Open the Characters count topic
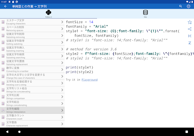The image size is (194, 136). pyautogui.click(x=32, y=117)
